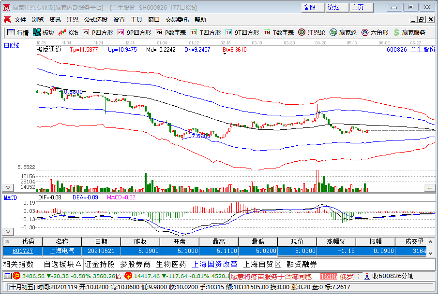Click the 客服 button
The width and height of the screenshot is (438, 294).
[313, 8]
